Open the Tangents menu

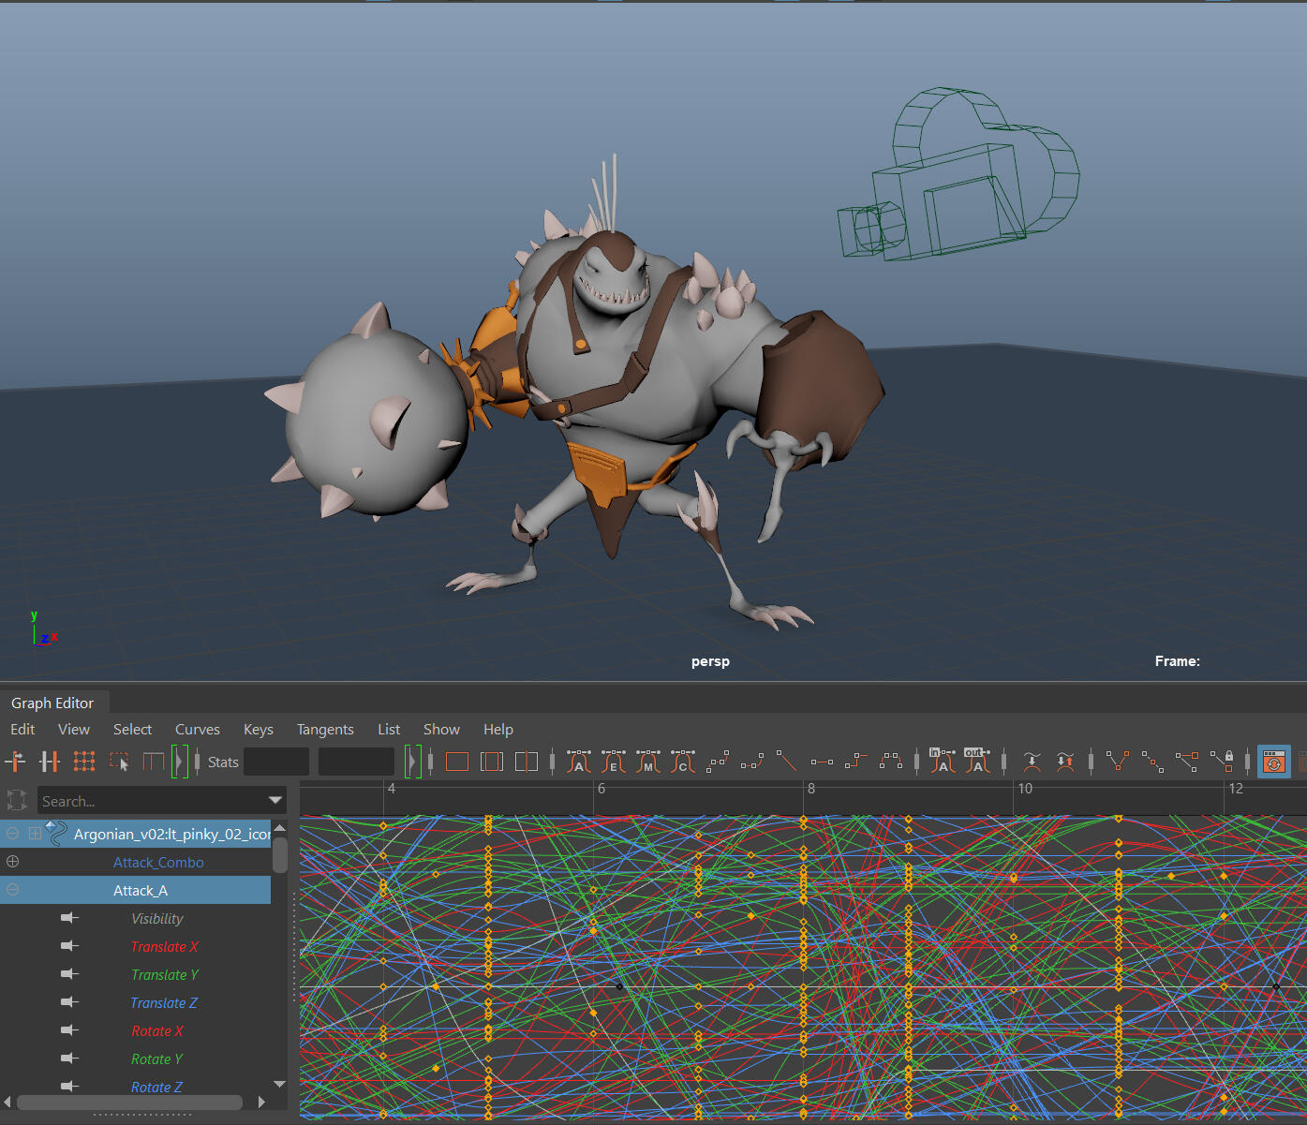click(x=325, y=730)
